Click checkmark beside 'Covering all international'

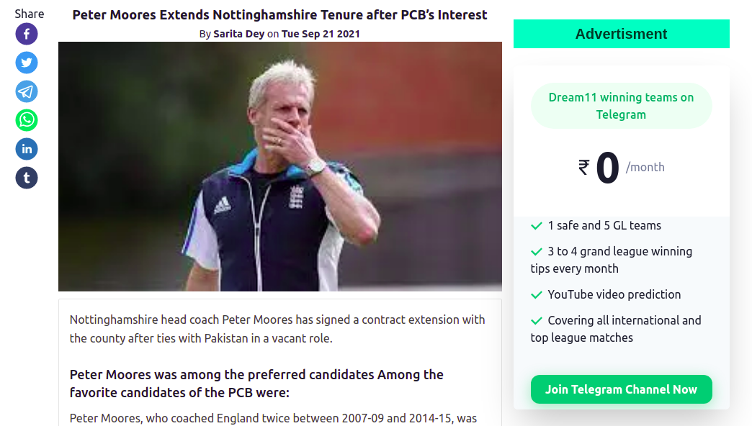[x=537, y=321]
